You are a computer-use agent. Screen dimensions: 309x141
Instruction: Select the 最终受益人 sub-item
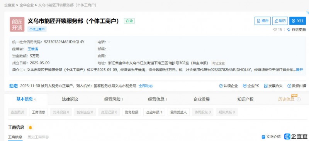(x=178, y=112)
